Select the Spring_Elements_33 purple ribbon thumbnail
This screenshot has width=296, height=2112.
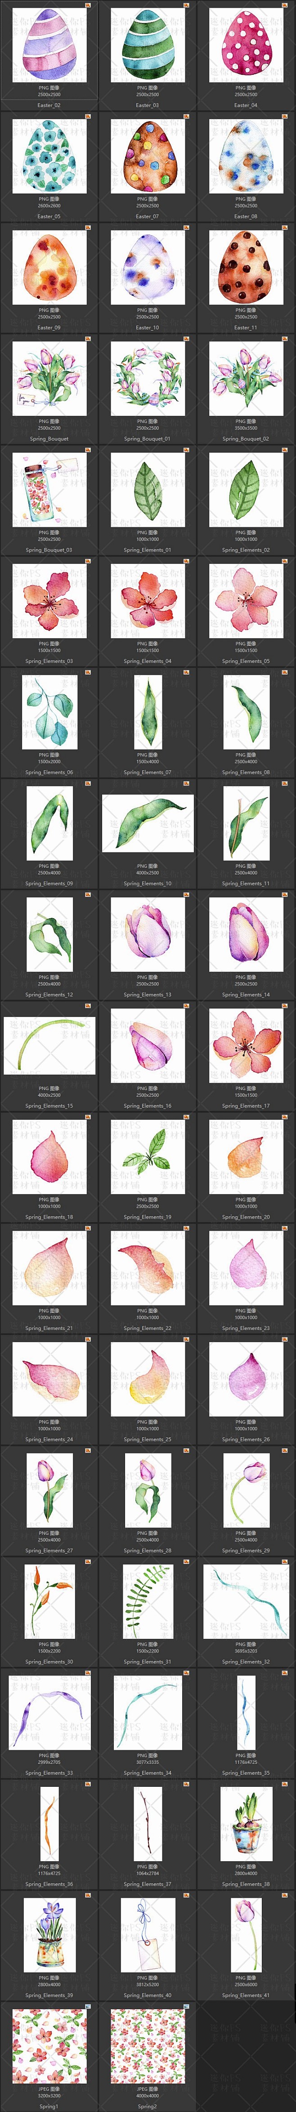[x=49, y=1713]
